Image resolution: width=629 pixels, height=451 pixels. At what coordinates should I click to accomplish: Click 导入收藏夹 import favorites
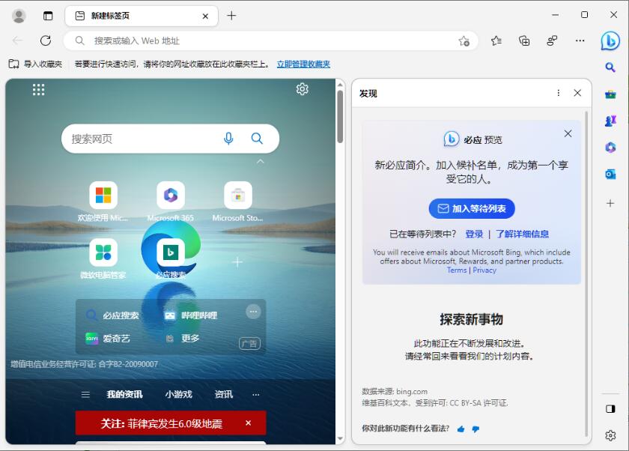(35, 64)
